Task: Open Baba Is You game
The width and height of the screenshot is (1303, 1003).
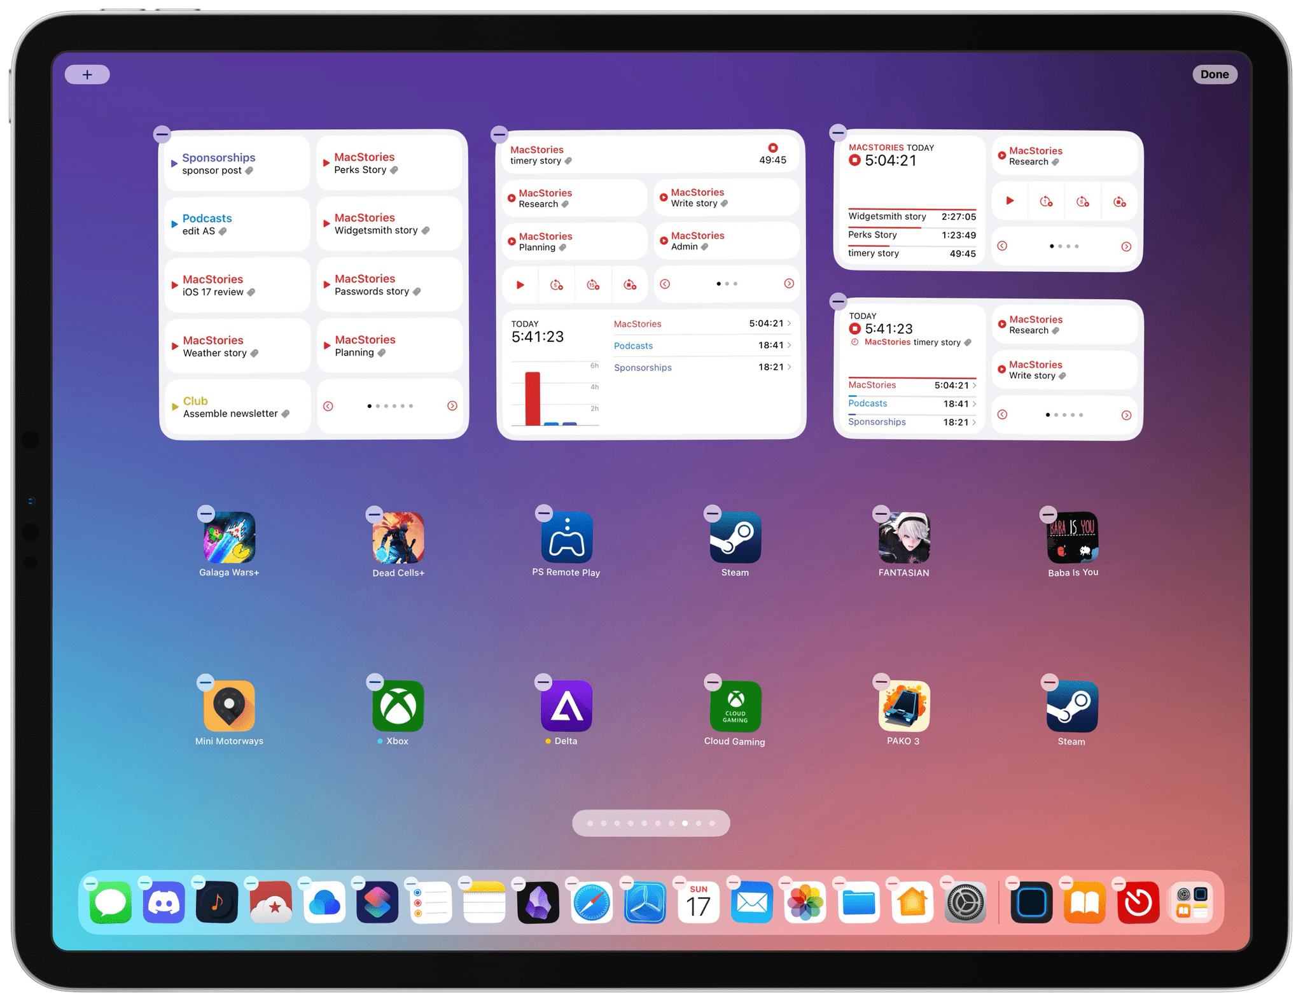Action: pyautogui.click(x=1073, y=538)
